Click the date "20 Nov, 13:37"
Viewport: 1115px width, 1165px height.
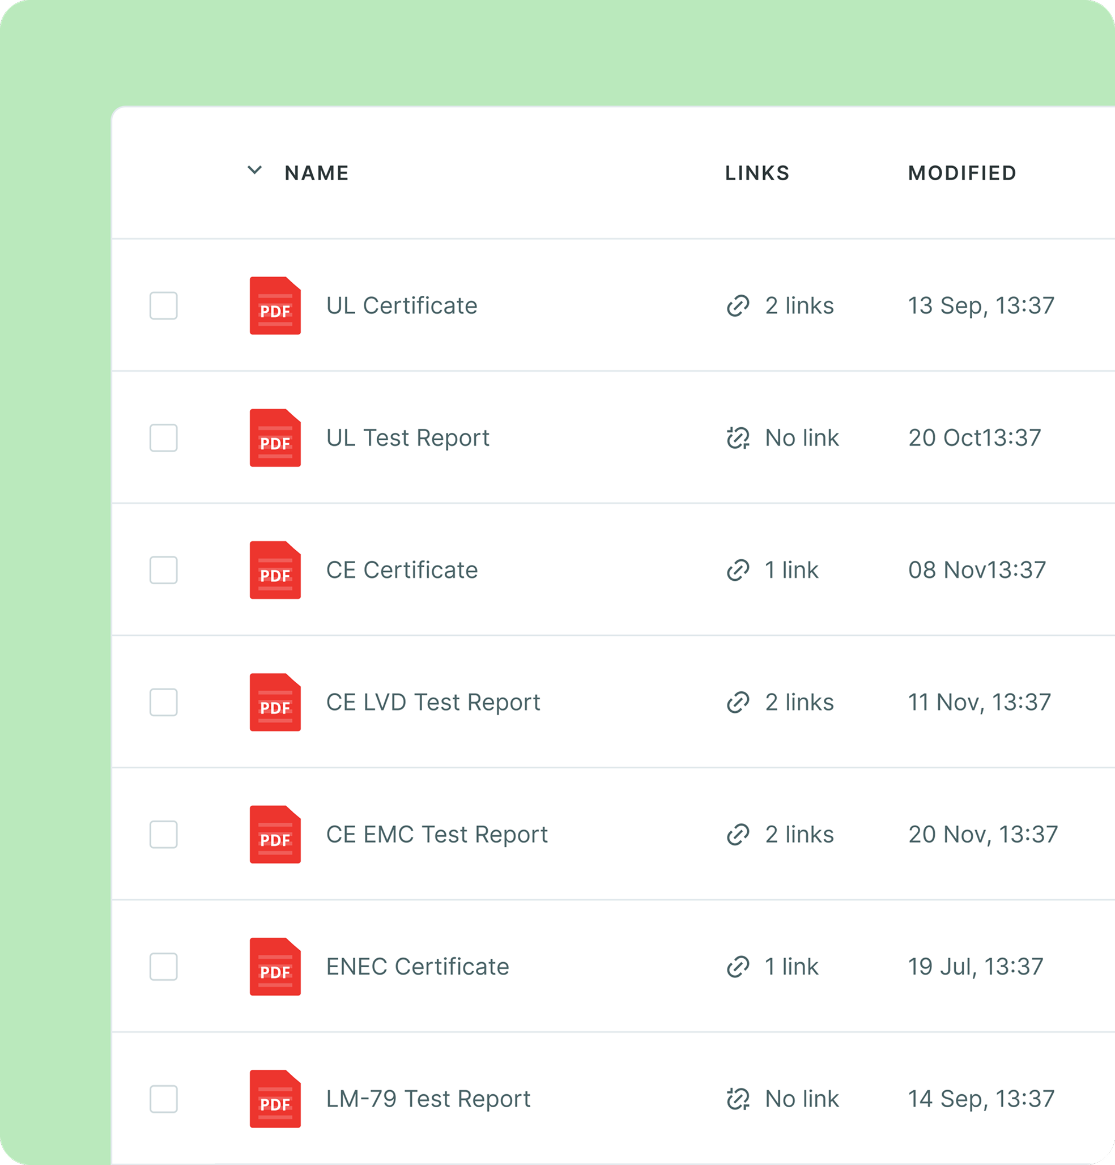(983, 835)
